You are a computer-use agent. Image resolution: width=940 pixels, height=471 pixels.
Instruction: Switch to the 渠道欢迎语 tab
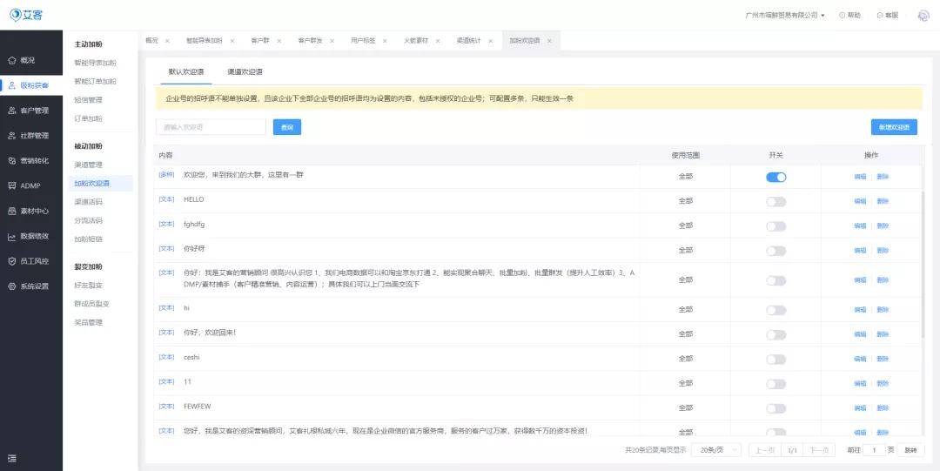point(245,71)
